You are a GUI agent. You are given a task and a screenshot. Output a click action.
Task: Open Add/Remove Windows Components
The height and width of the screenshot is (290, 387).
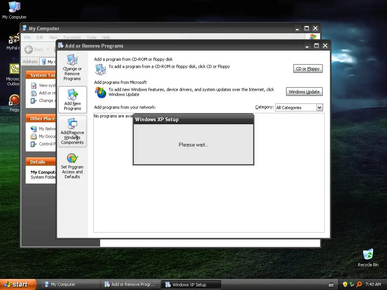point(72,131)
